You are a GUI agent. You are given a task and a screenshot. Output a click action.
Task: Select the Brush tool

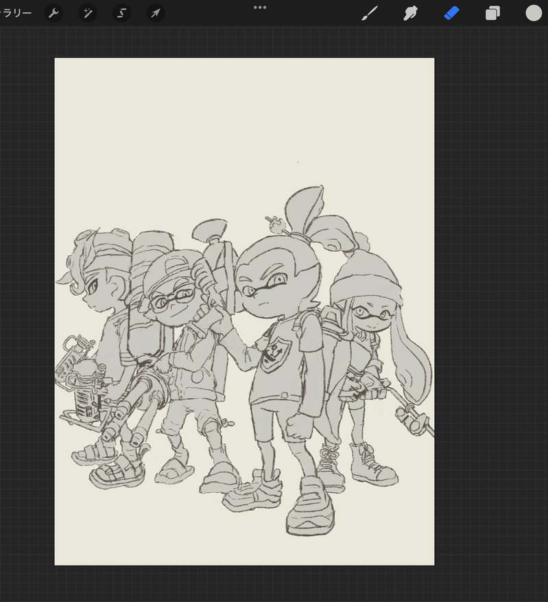tap(370, 14)
